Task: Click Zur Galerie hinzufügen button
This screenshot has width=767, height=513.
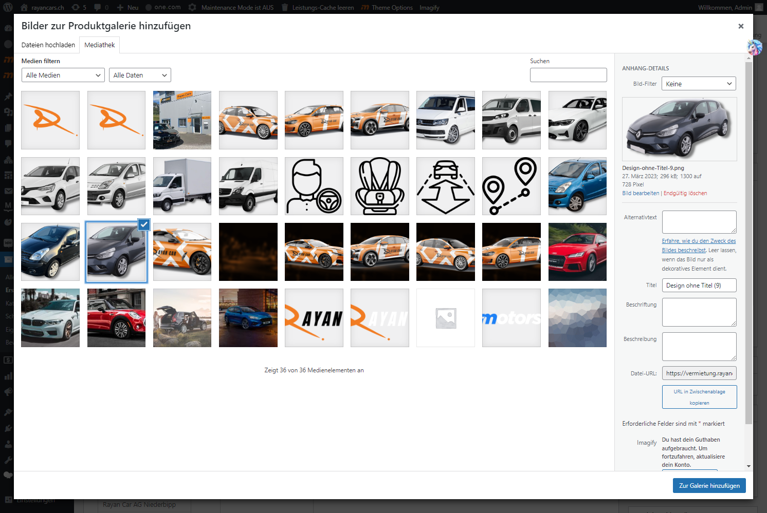Action: tap(709, 486)
